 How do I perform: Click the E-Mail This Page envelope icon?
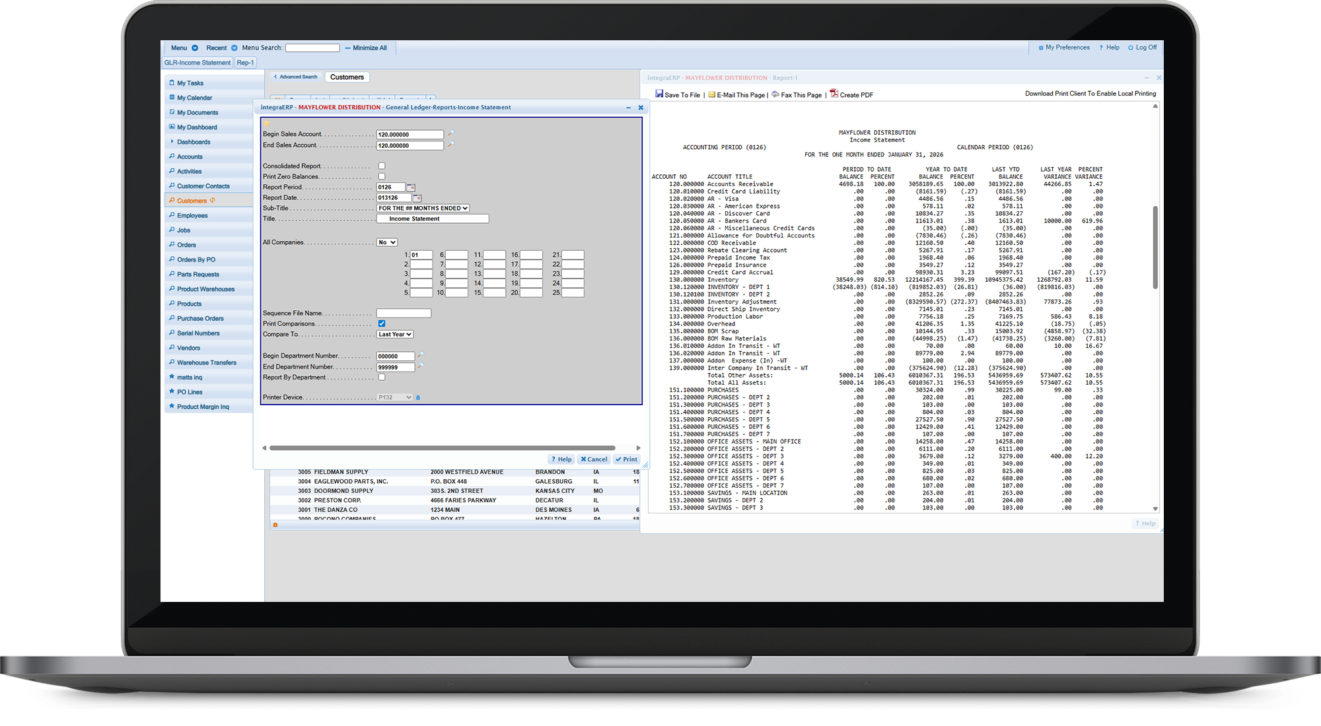click(712, 94)
